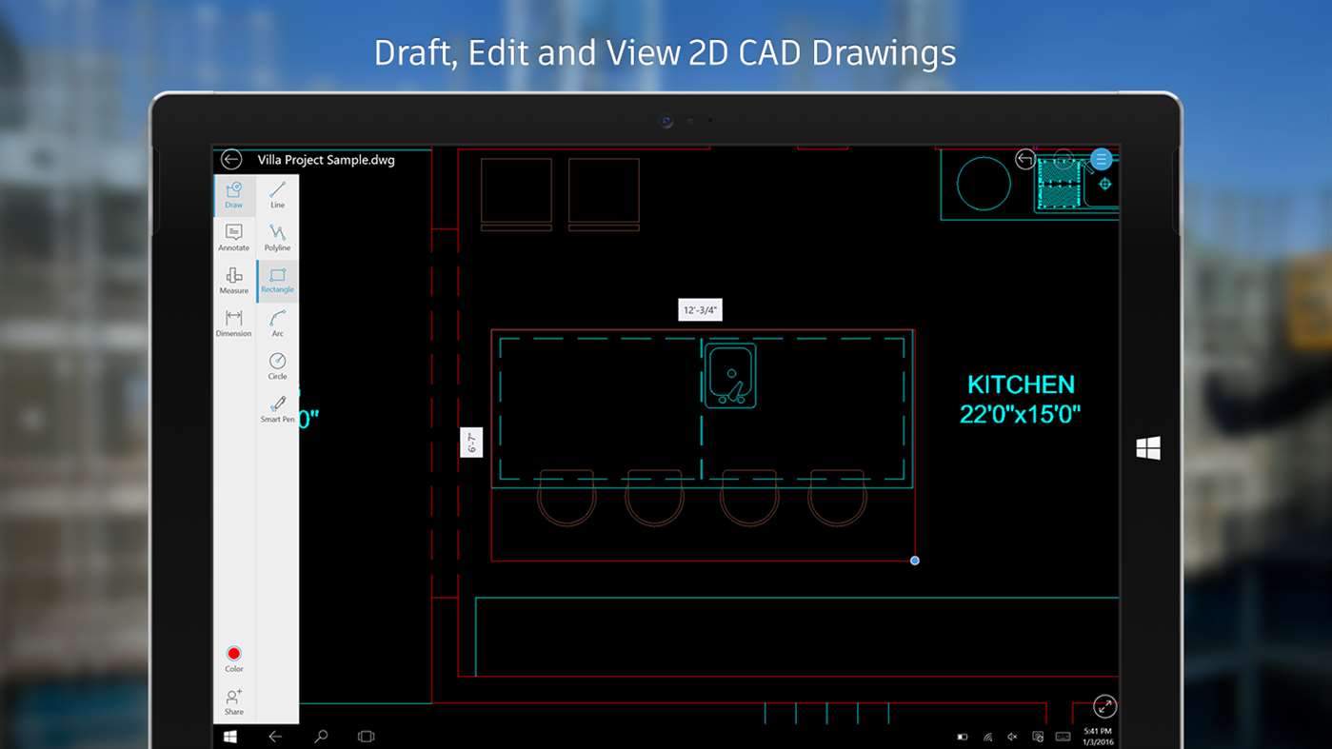Share the drawing with others
This screenshot has width=1332, height=749.
(x=234, y=701)
